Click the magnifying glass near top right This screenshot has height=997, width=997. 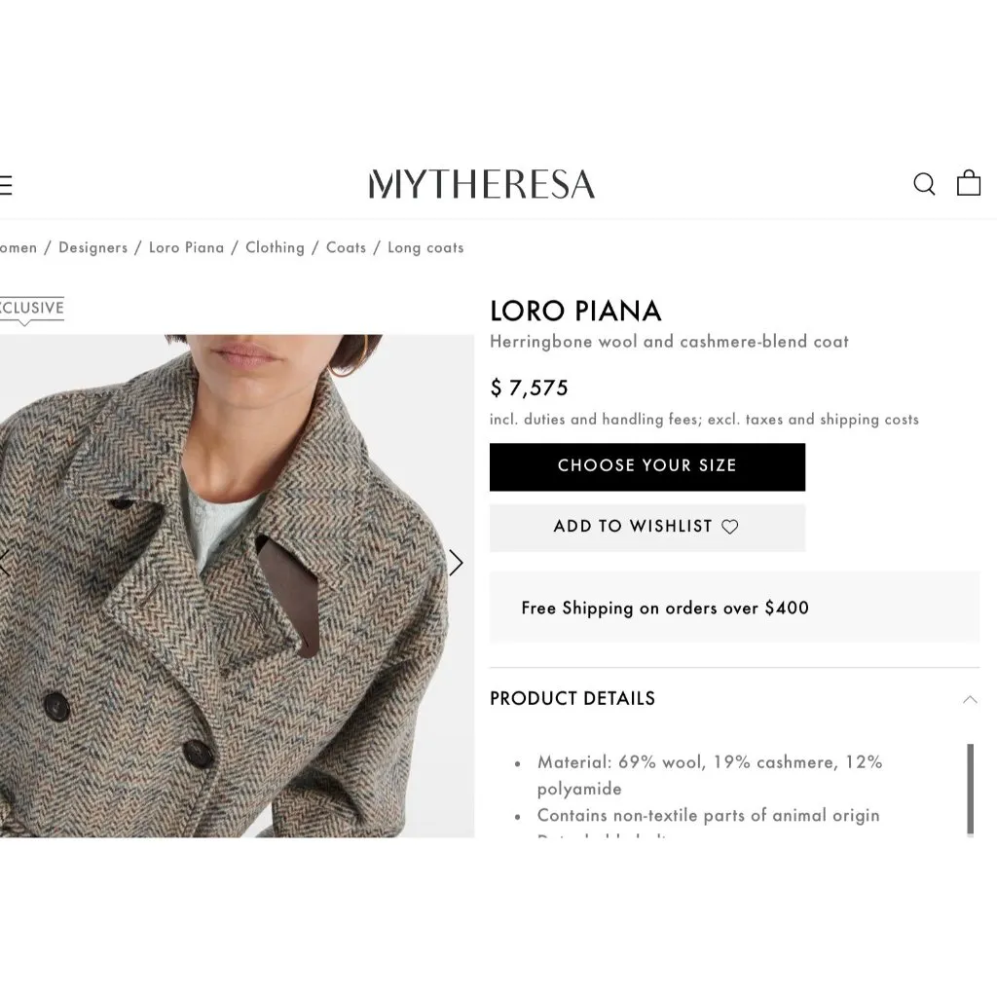[x=923, y=184]
